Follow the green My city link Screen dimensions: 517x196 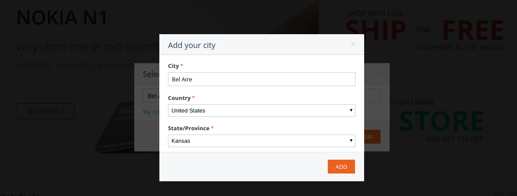click(x=151, y=112)
